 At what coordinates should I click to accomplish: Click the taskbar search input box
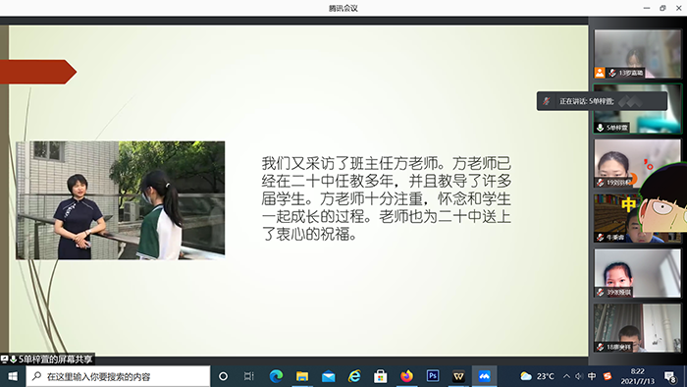[119, 376]
